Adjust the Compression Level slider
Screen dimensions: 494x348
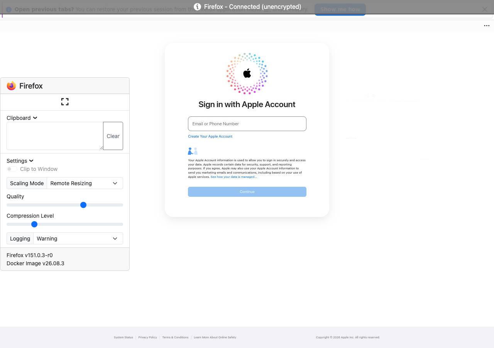coord(65,224)
